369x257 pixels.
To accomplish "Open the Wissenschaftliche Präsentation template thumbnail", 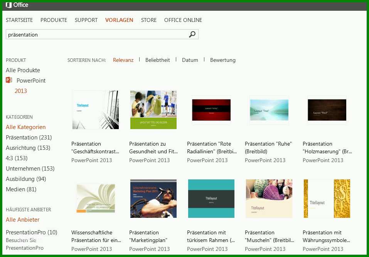I will [x=96, y=198].
